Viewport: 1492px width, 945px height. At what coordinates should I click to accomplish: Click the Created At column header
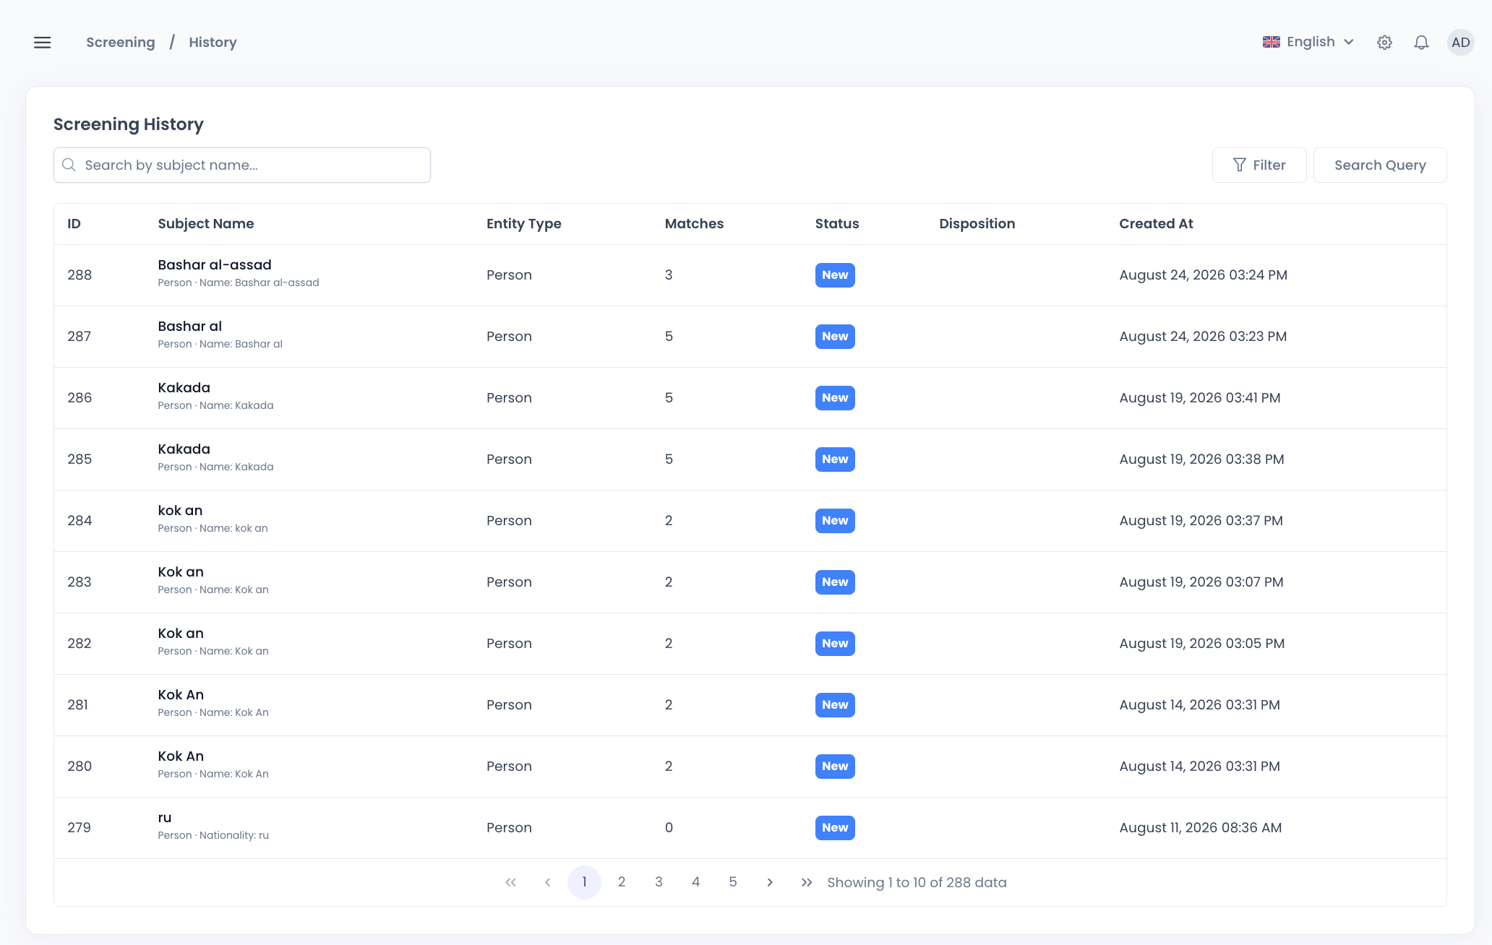1156,223
